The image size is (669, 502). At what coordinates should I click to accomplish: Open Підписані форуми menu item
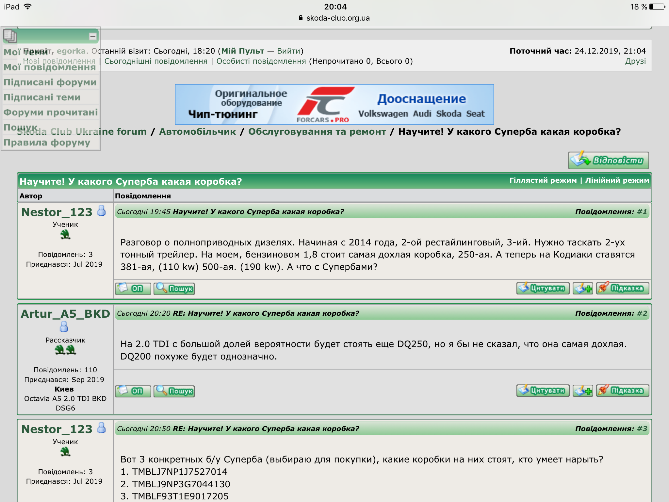point(50,82)
